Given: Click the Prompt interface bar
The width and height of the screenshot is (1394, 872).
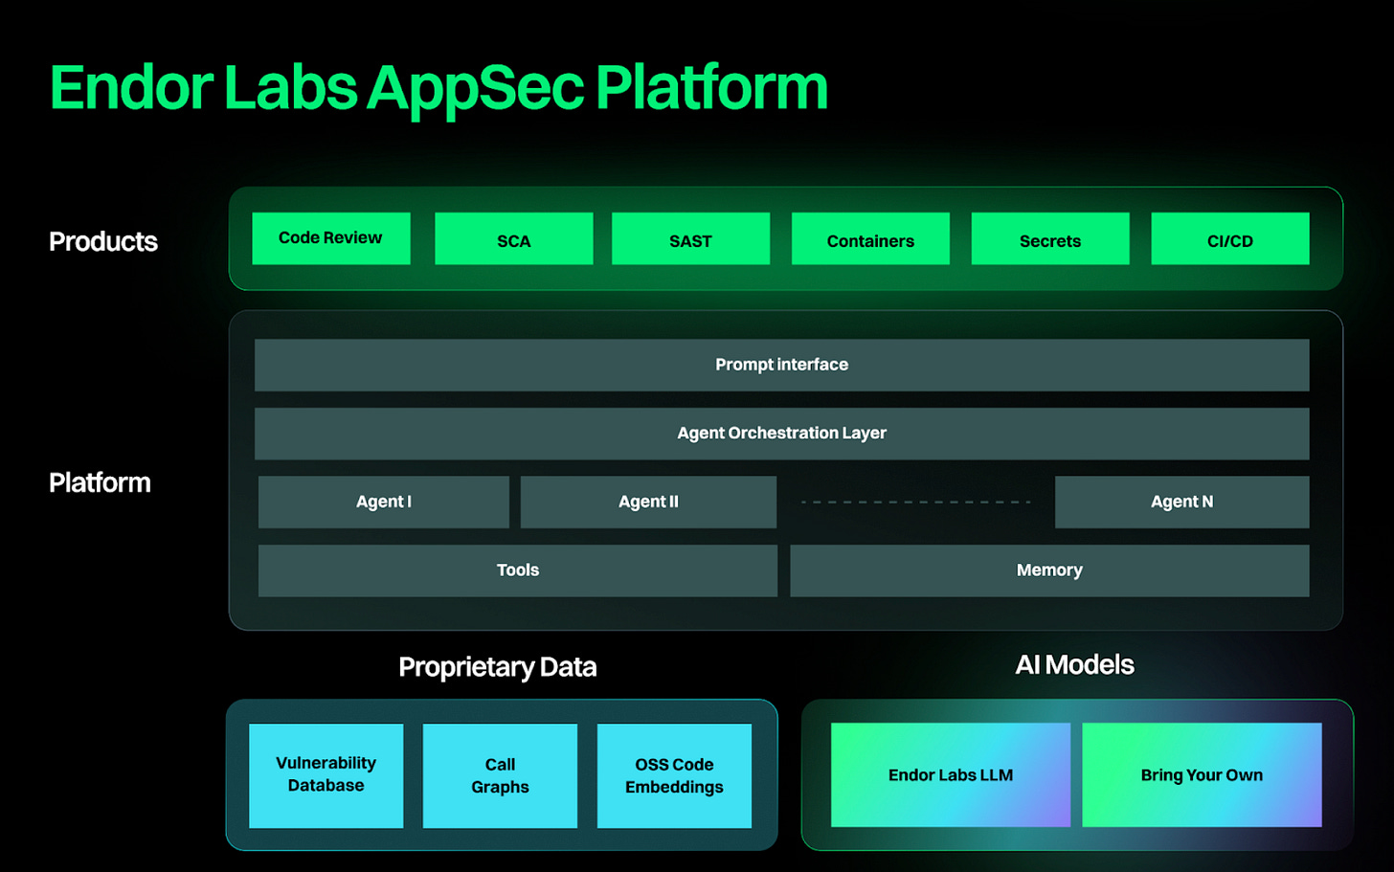Looking at the screenshot, I should click(782, 365).
